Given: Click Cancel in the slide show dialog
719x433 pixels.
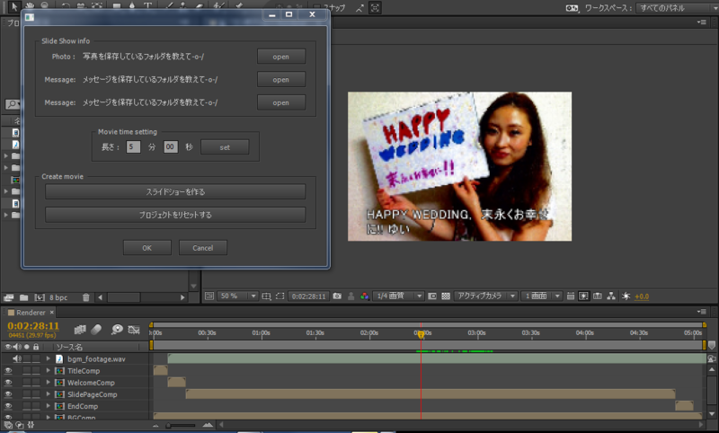Looking at the screenshot, I should click(x=203, y=248).
